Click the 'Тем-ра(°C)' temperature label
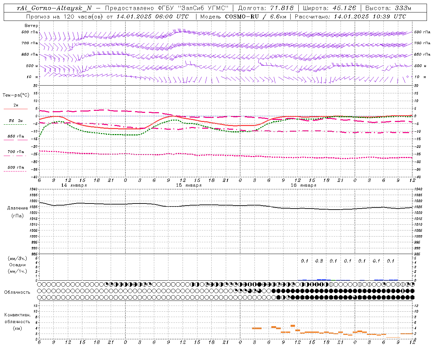 16,95
